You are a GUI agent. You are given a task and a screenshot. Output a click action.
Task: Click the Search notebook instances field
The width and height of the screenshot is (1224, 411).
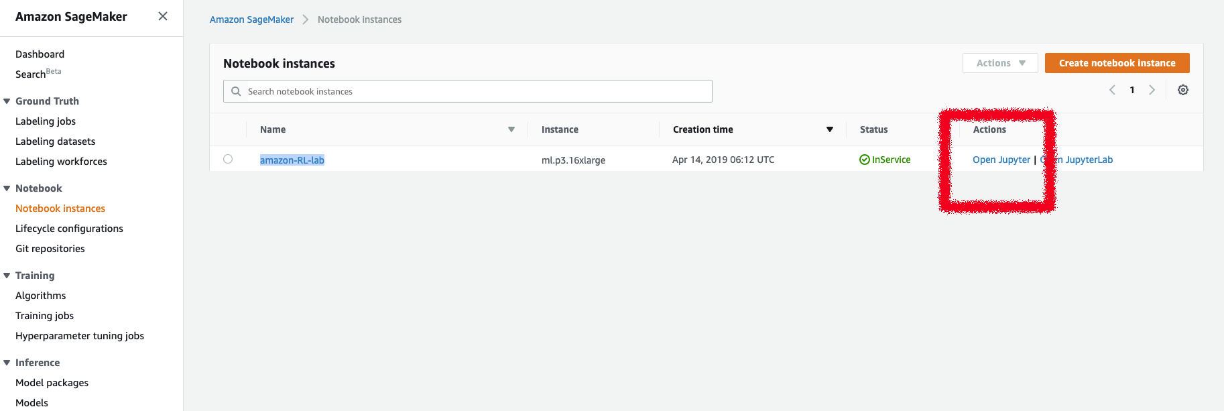pyautogui.click(x=468, y=91)
